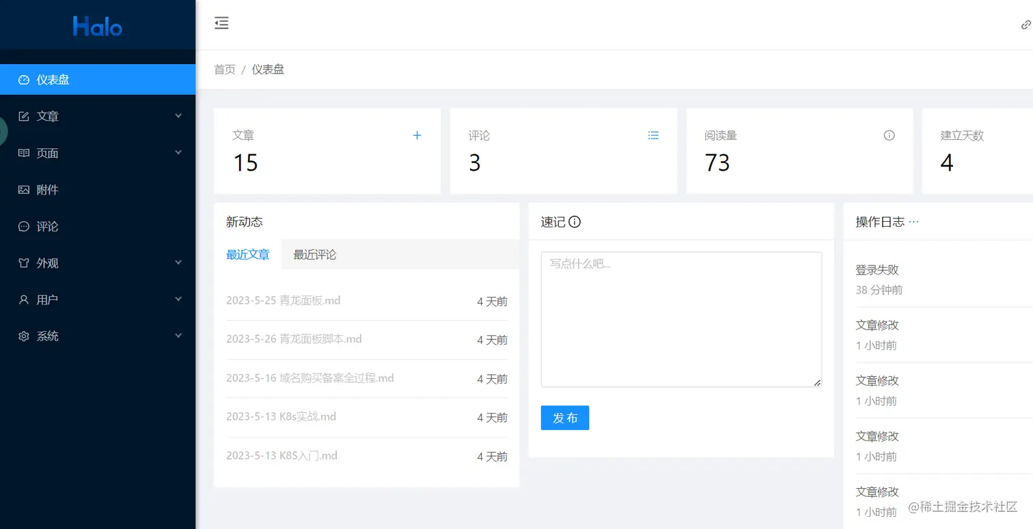Click the info icon next to 速记
This screenshot has height=529, width=1033.
(575, 222)
